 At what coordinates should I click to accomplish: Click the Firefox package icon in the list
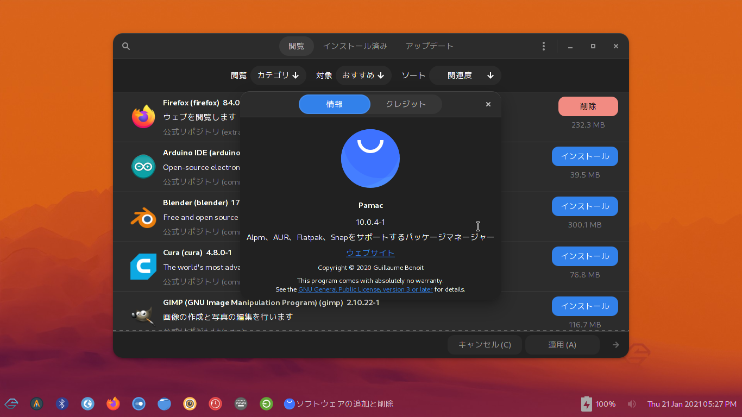[143, 117]
